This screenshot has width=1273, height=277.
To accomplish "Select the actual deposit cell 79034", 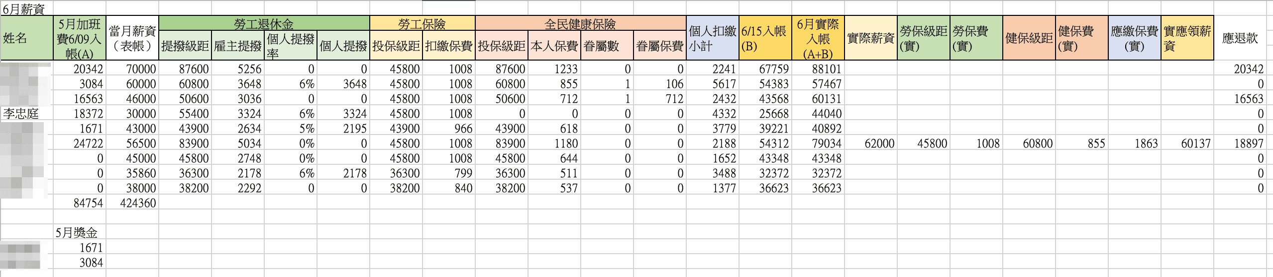I will 818,143.
